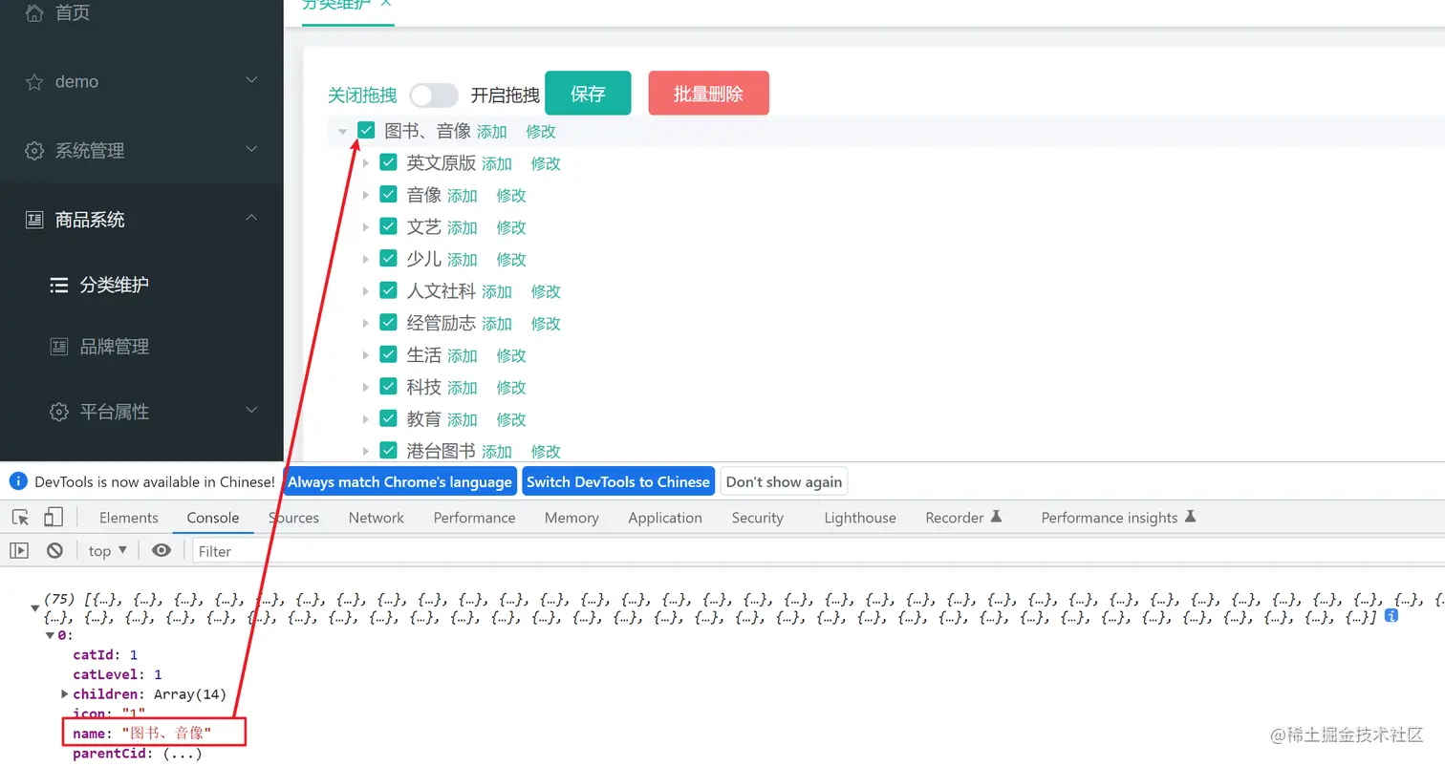Uncheck the 教育 checkbox

coord(388,418)
